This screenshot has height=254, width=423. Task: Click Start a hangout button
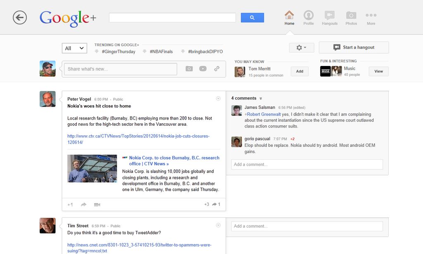tap(354, 47)
